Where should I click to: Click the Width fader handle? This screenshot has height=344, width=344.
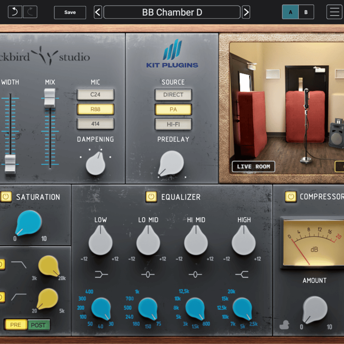pyautogui.click(x=10, y=164)
